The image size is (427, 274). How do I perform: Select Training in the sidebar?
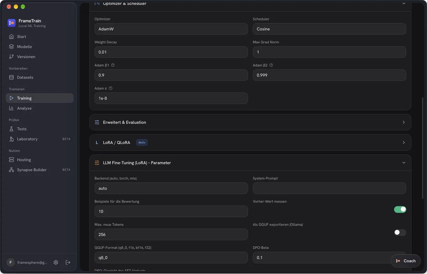click(x=39, y=98)
